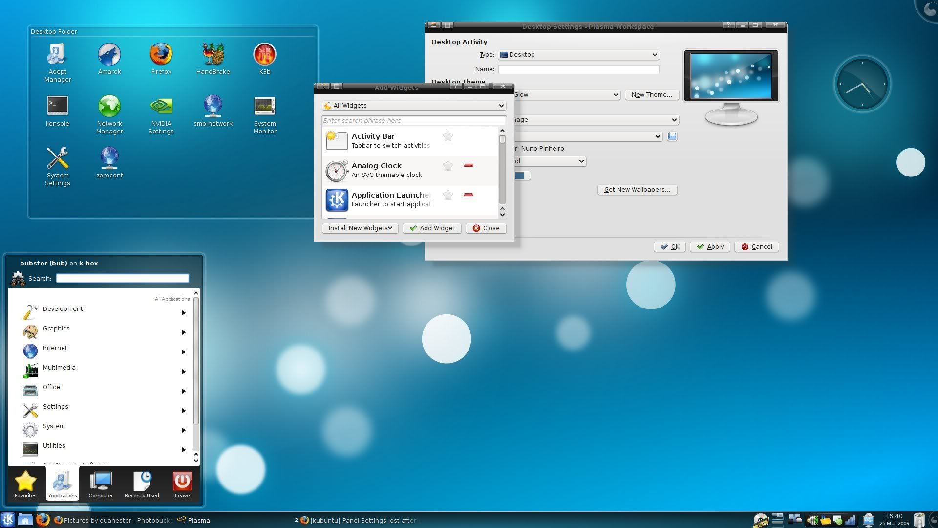Click the wallpaper color swatch button

pyautogui.click(x=522, y=176)
